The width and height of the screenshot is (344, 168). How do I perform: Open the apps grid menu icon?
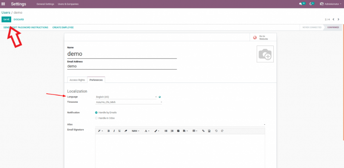[3, 4]
